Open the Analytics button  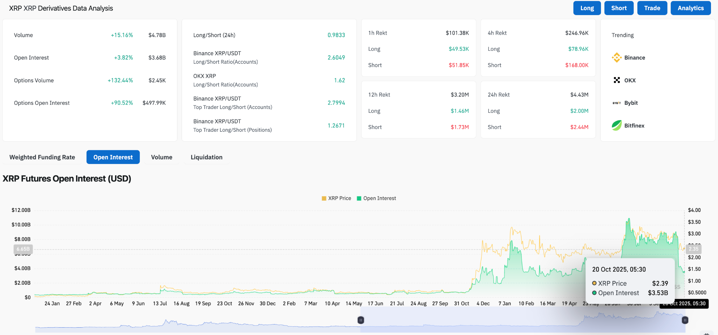click(x=690, y=8)
